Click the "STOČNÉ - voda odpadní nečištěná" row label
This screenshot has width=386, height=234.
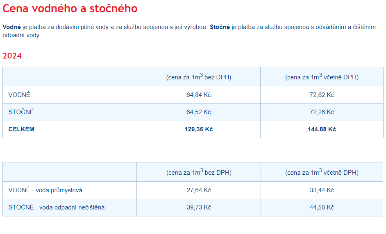click(57, 207)
